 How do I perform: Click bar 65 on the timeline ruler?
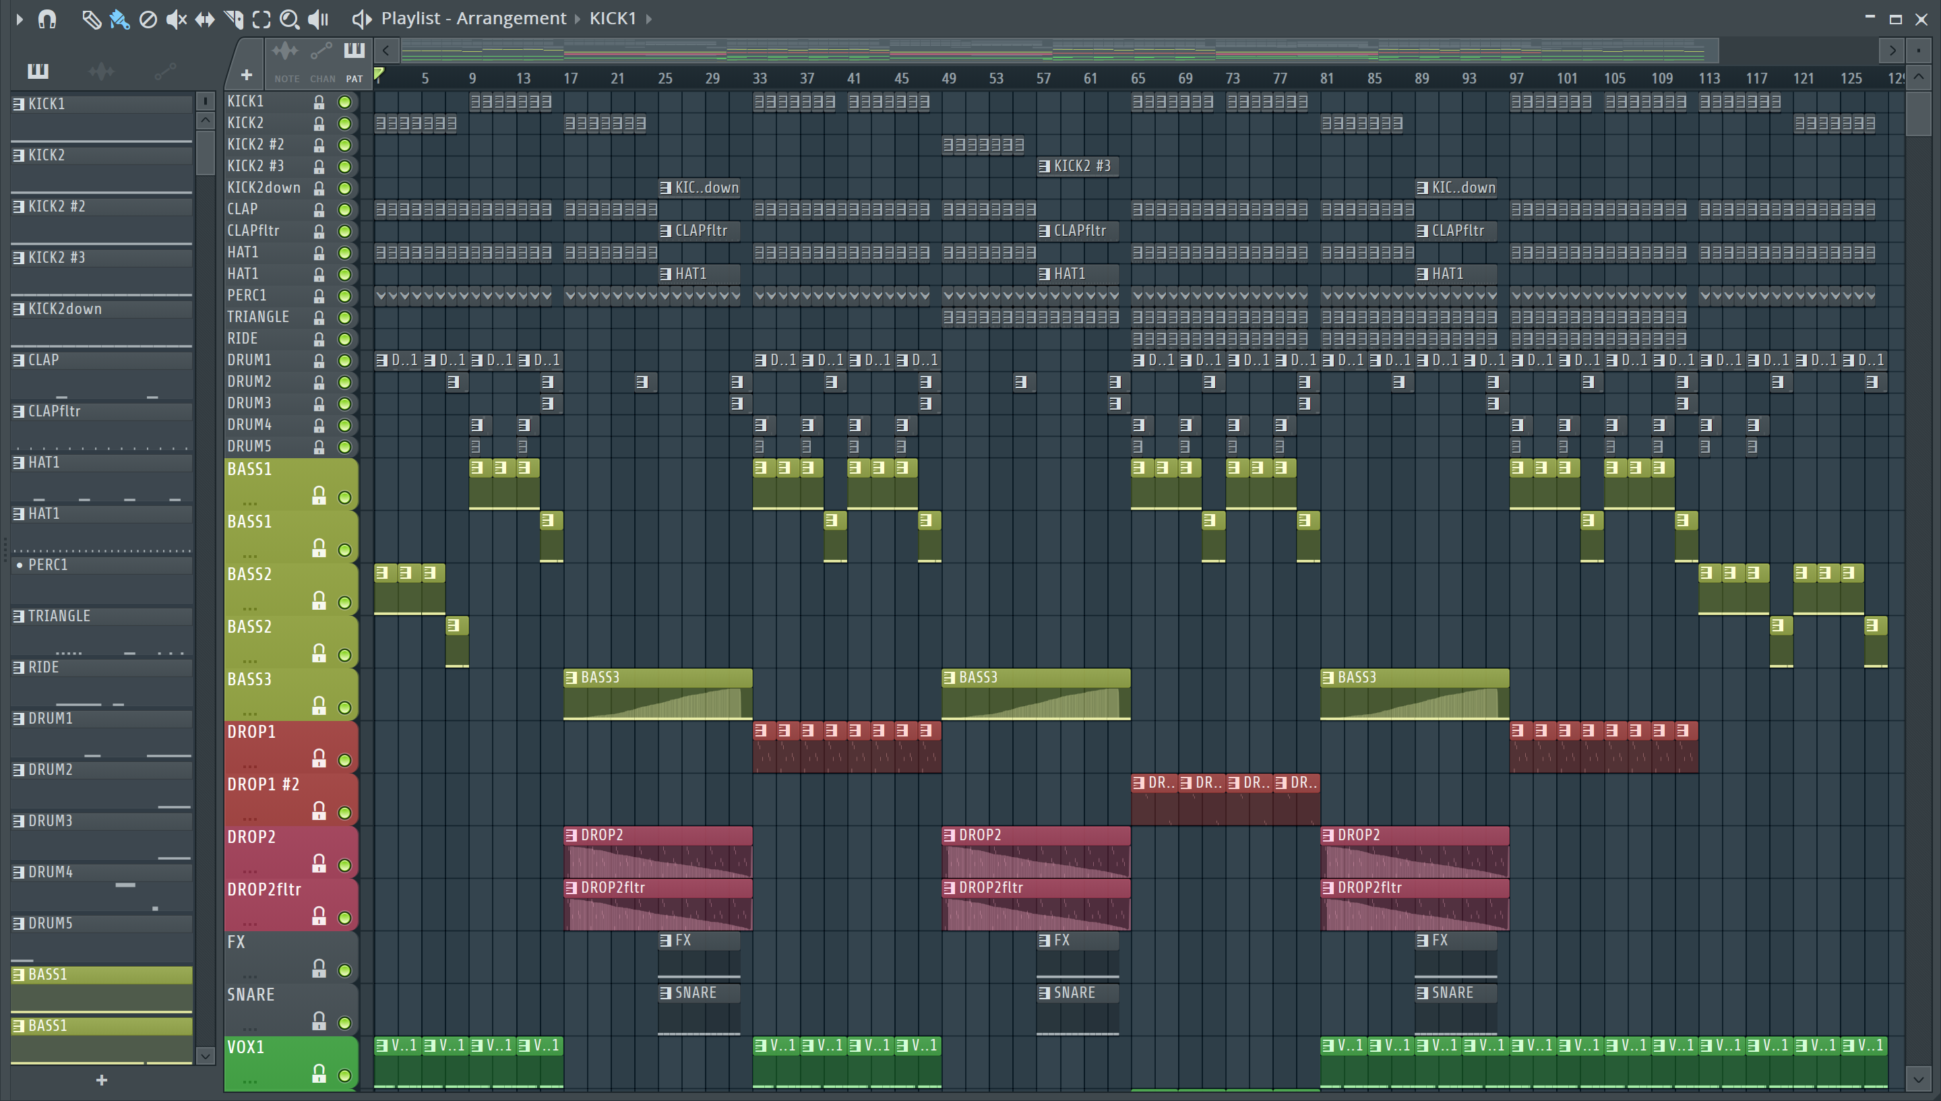pyautogui.click(x=1138, y=78)
